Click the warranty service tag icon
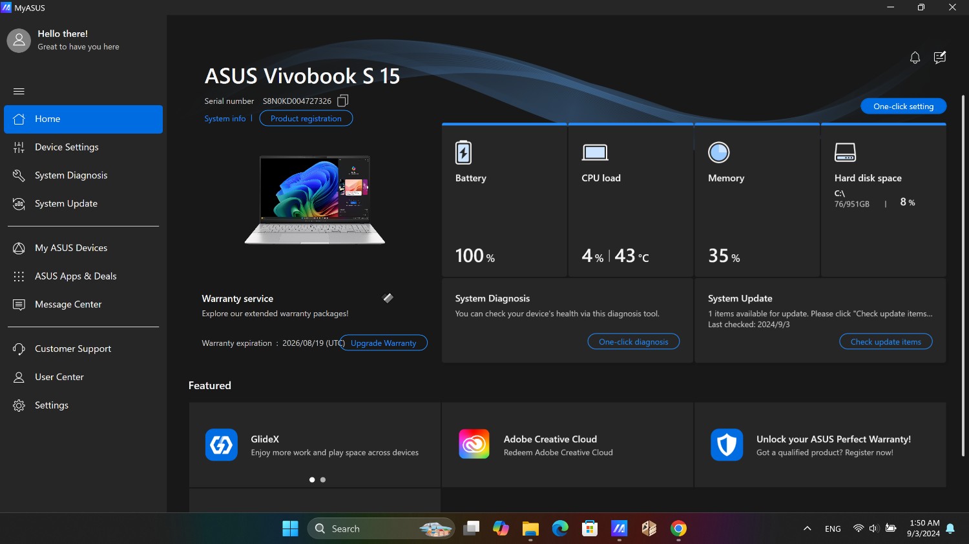This screenshot has height=544, width=969. click(388, 298)
